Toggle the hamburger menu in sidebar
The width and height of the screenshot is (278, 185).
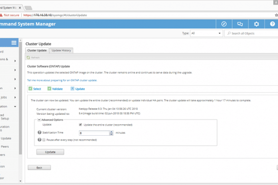coord(14,43)
